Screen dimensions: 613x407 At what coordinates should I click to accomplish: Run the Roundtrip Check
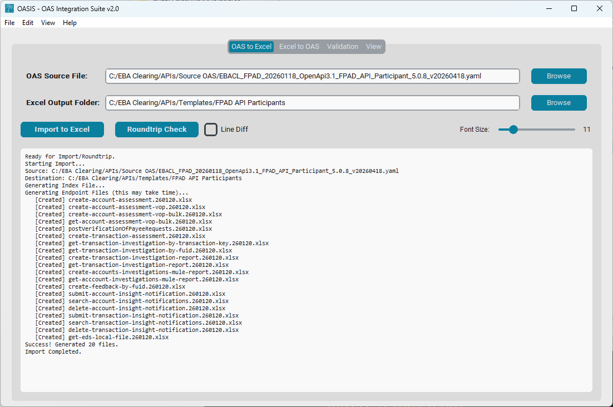pyautogui.click(x=157, y=130)
